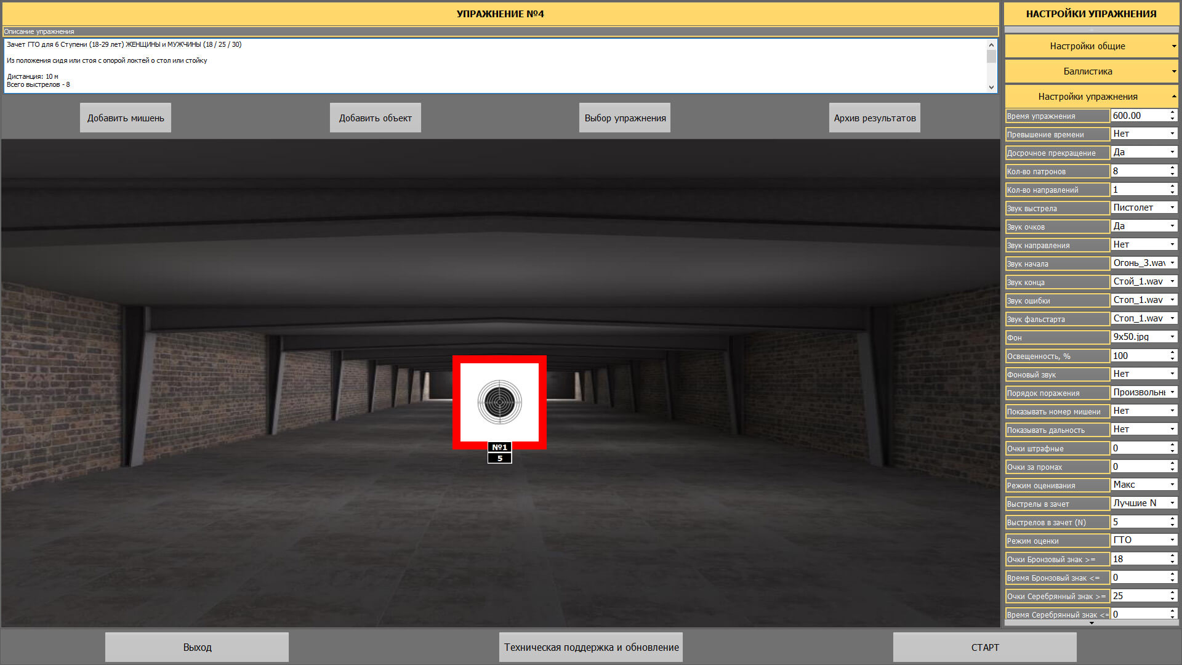Click the Добавить мишень button
The width and height of the screenshot is (1182, 665).
click(126, 118)
